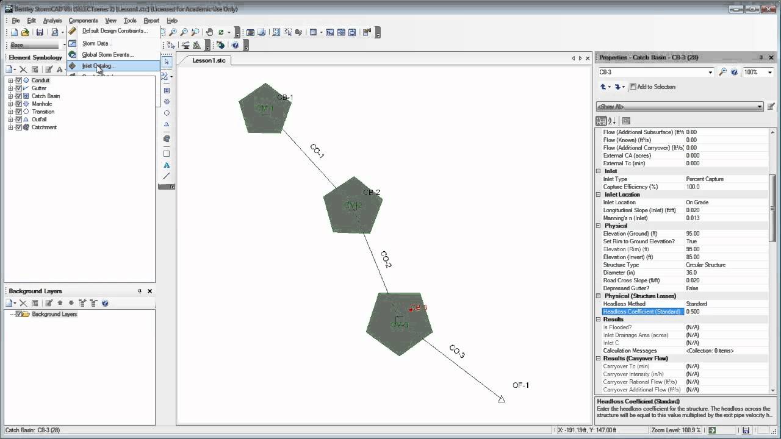Select the Outfall triangle tool in the vertical toolbar
781x439 pixels.
pyautogui.click(x=167, y=124)
